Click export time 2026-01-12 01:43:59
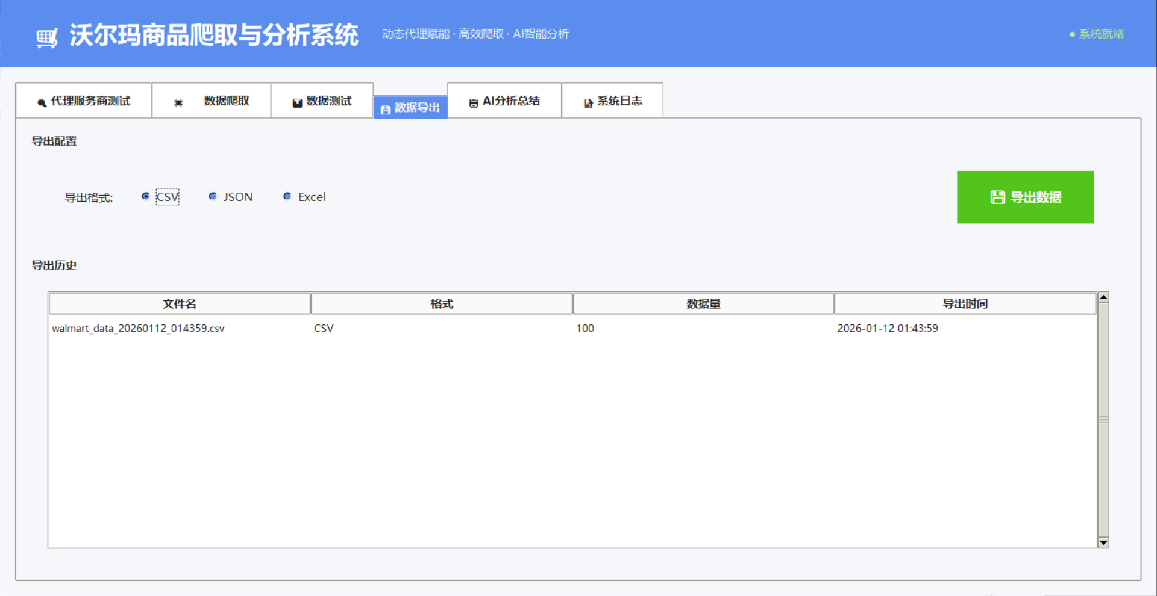The height and width of the screenshot is (596, 1157). [x=888, y=328]
